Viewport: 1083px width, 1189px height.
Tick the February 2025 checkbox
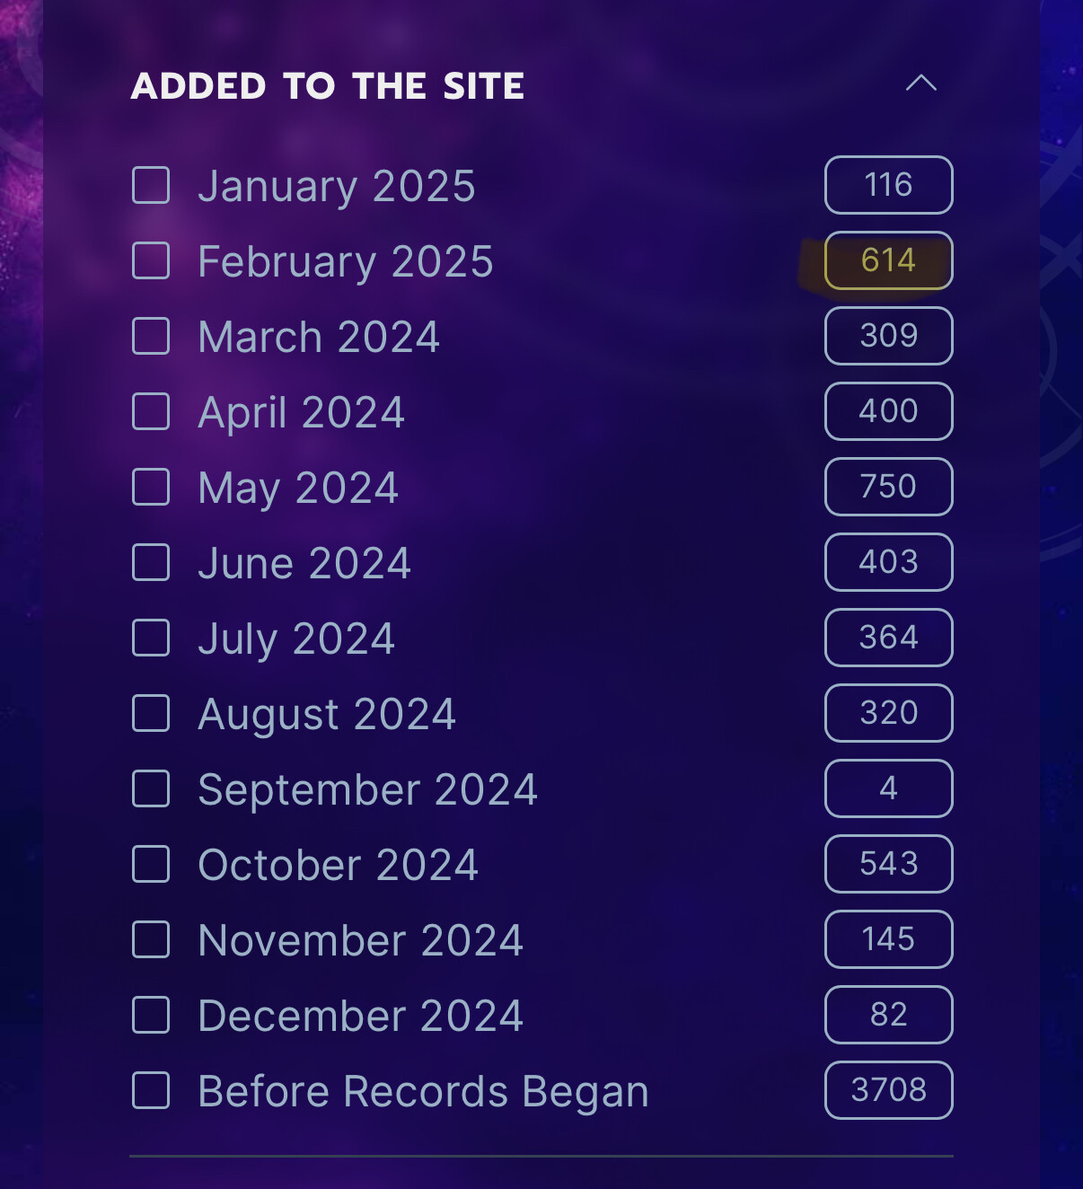(151, 260)
